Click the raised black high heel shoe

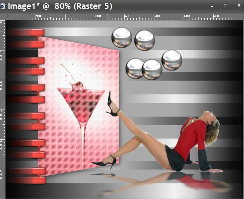(x=112, y=106)
